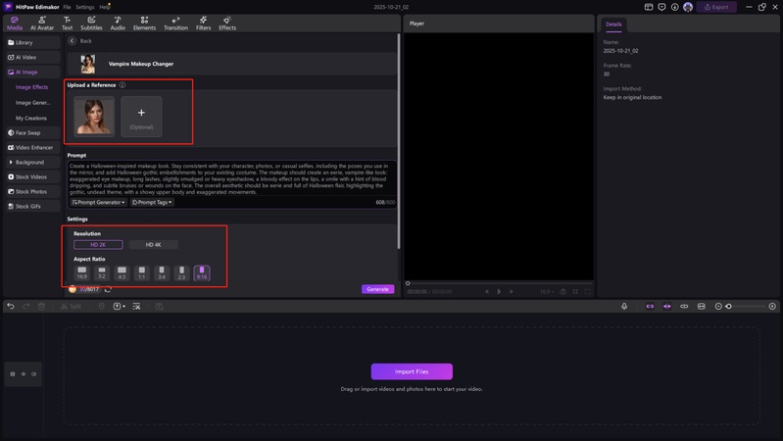Click the microphone voiceover icon
This screenshot has width=783, height=441.
tap(624, 307)
